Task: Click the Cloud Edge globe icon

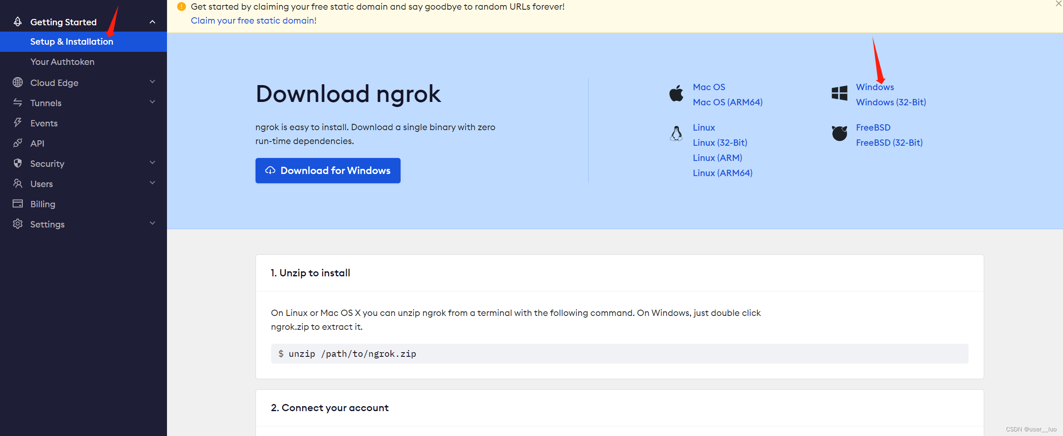Action: click(18, 82)
